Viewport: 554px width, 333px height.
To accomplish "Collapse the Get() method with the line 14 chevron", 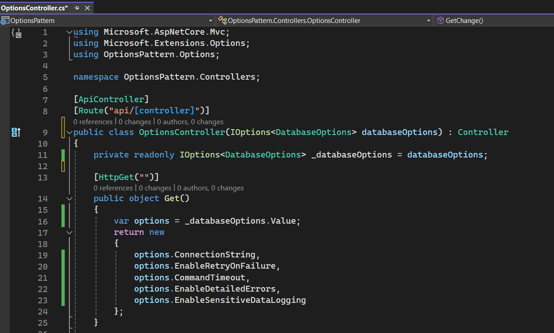I will tap(69, 198).
